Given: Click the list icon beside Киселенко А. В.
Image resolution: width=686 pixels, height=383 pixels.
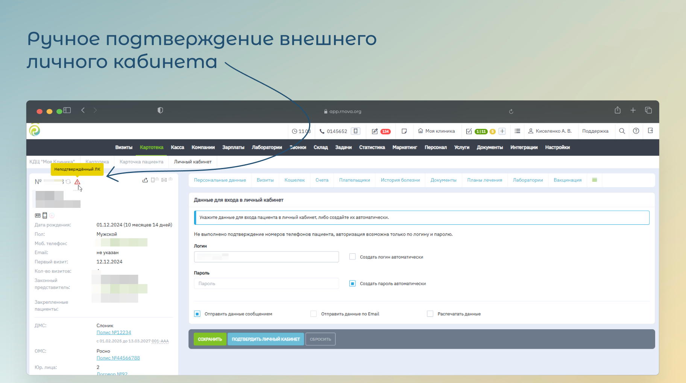Looking at the screenshot, I should point(517,131).
